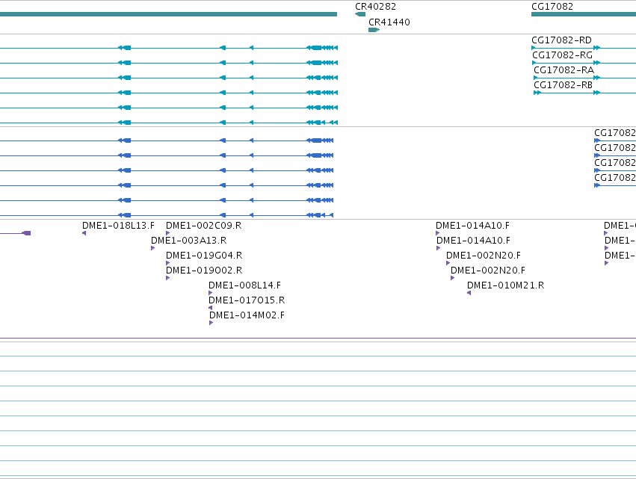Select the DME1-017O15.R label
The image size is (636, 479).
coord(247,300)
